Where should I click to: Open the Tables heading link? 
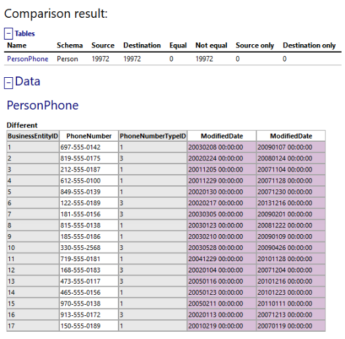pos(25,34)
